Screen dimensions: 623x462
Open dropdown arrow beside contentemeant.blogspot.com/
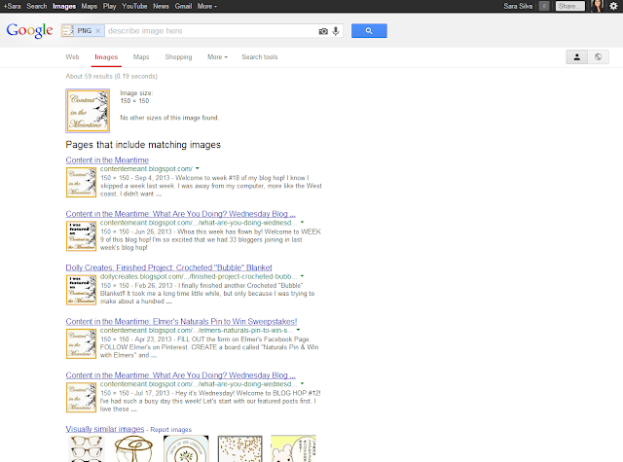[197, 168]
